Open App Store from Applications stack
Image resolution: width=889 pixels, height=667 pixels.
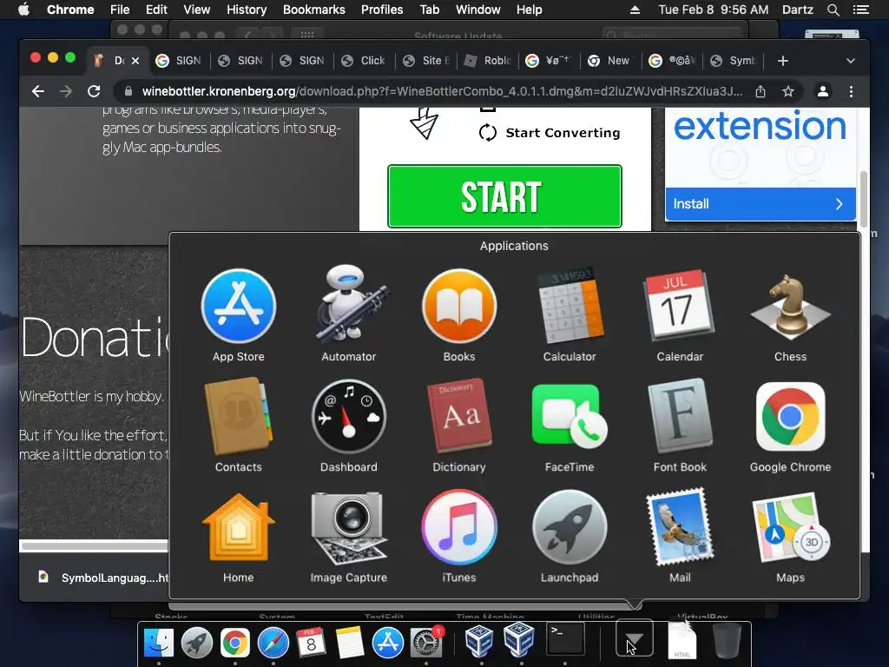239,307
